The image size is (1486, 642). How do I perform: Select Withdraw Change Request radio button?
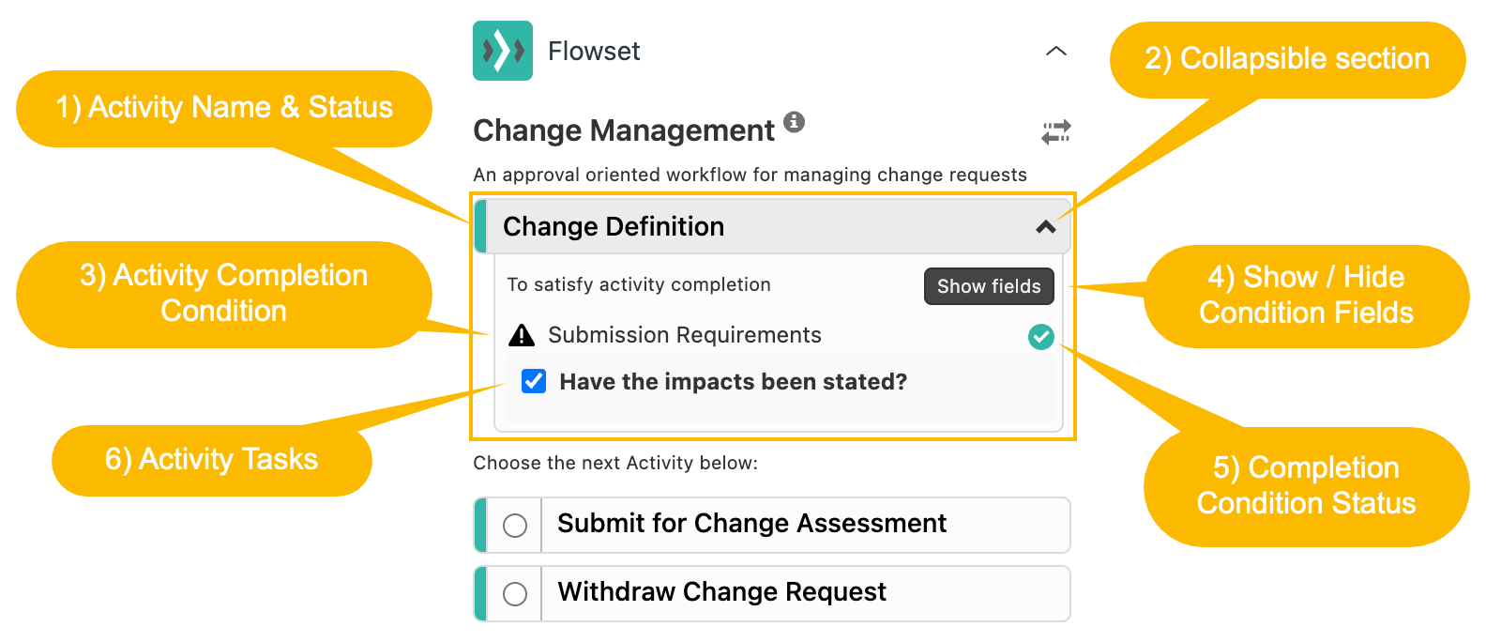click(x=515, y=594)
